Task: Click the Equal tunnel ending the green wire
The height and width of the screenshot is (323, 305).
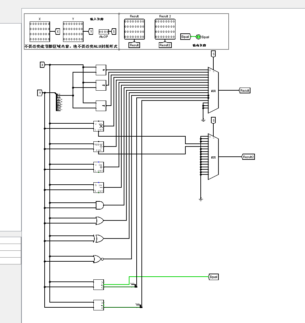Action: (213, 277)
